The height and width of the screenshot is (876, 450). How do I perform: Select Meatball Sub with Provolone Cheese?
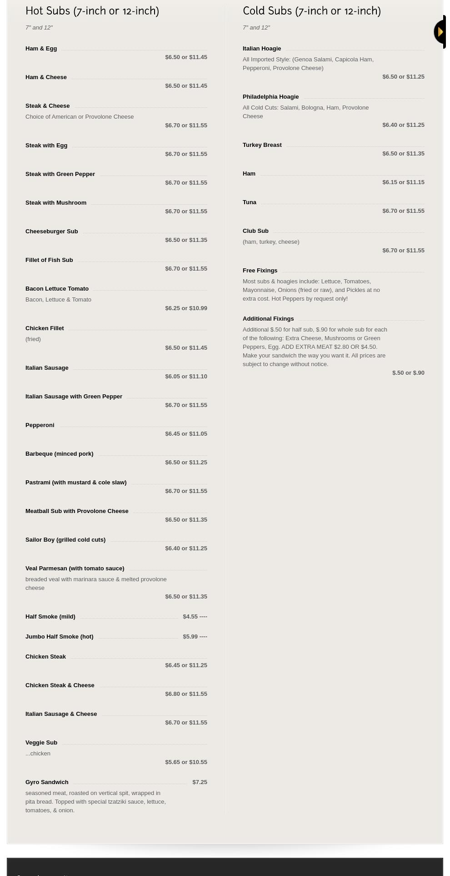(77, 511)
